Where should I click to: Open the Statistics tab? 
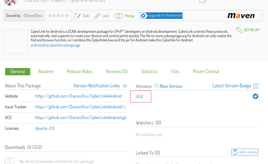[x=149, y=72]
